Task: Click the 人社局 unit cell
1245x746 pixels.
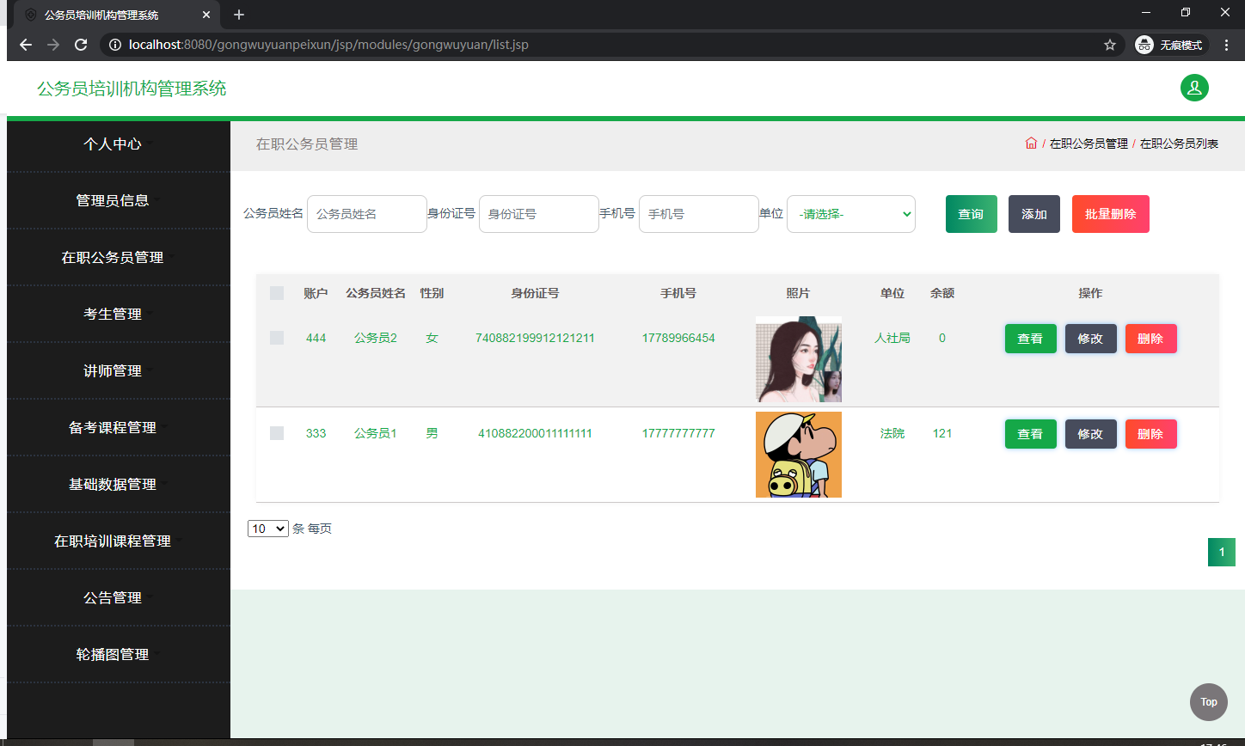Action: tap(892, 338)
